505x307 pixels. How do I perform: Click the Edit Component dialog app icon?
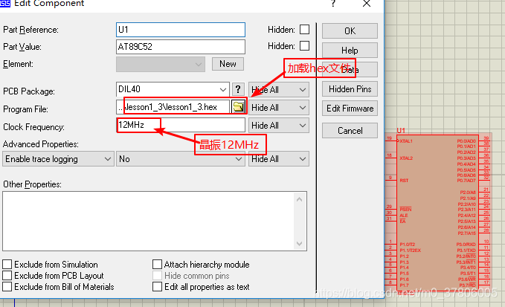[x=4, y=3]
